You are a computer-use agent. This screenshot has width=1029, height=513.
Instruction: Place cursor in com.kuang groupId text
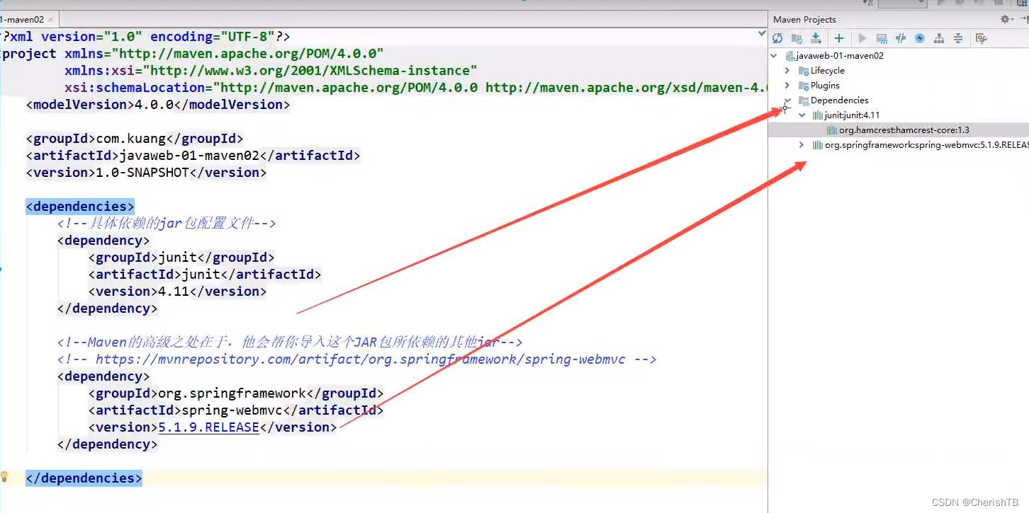(x=134, y=138)
